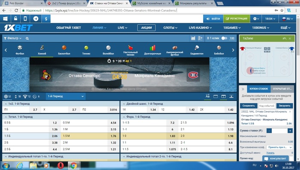This screenshot has width=300, height=170.
Task: Show previous sports with left arrow
Action: [x=6, y=50]
